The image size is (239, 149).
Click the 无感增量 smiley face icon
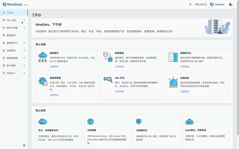[90, 122]
